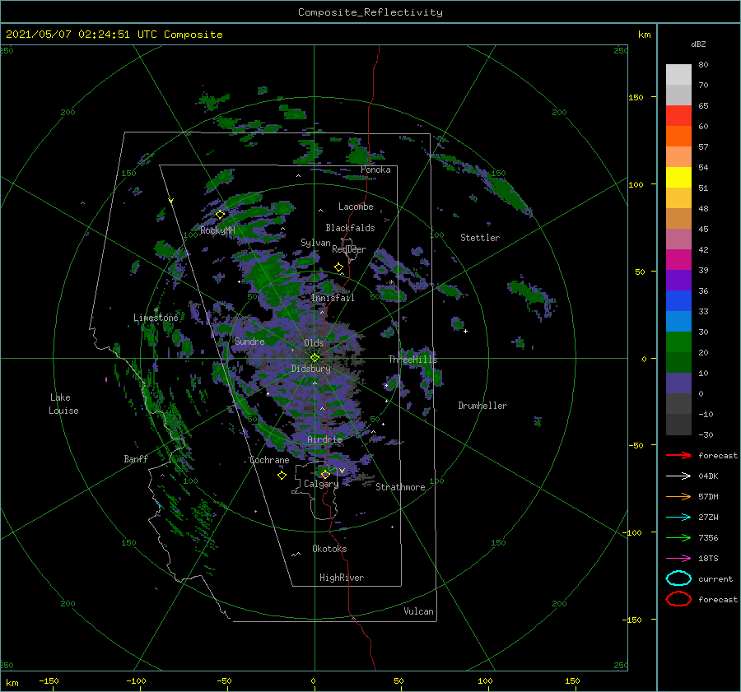Click the RockyMH label
The width and height of the screenshot is (741, 692).
[217, 230]
